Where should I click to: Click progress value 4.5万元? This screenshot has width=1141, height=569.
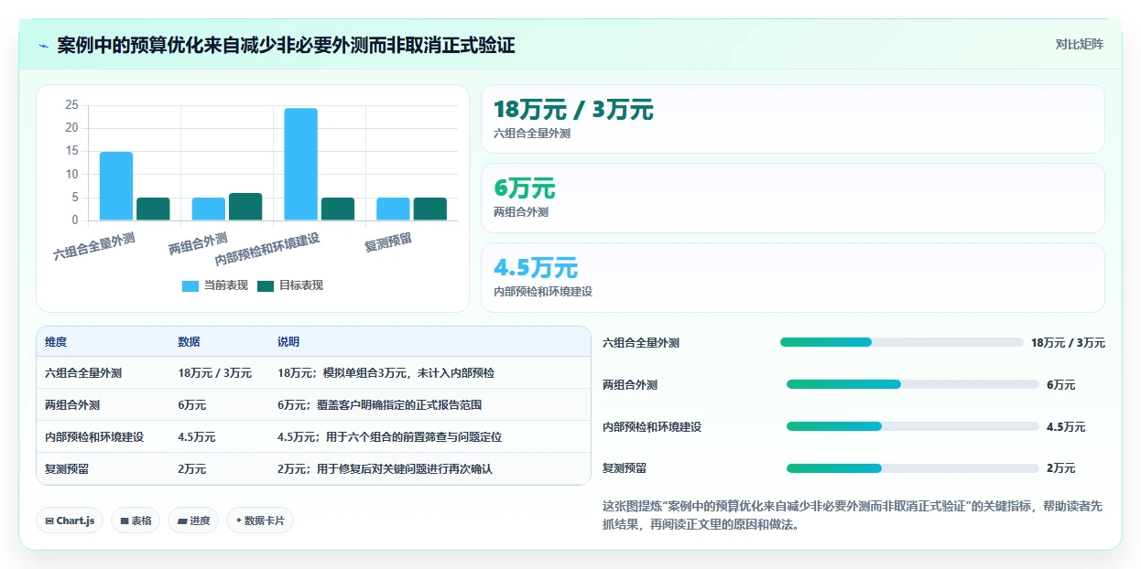(1066, 427)
